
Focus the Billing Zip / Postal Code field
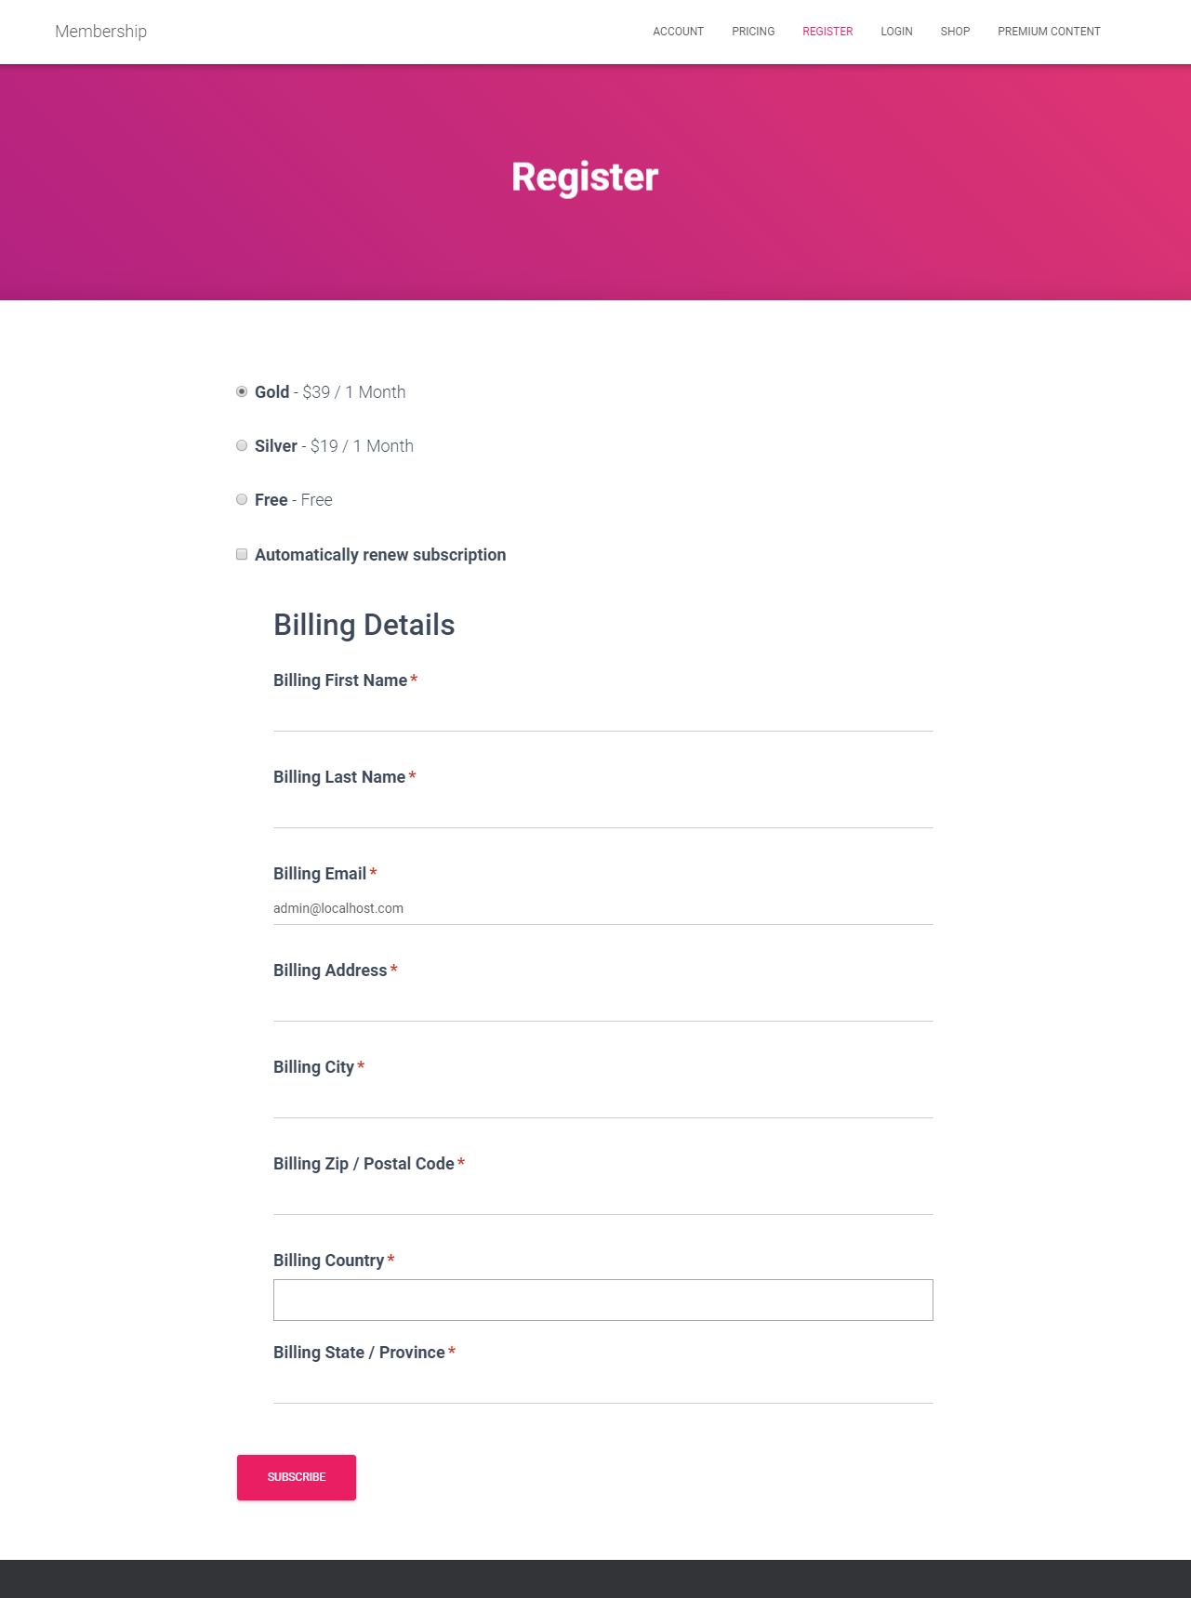602,1198
